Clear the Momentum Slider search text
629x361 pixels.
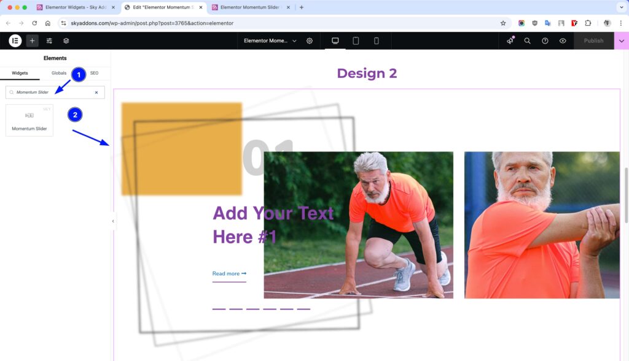tap(96, 93)
